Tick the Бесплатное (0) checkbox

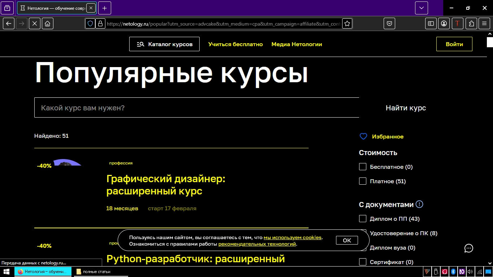point(363,167)
